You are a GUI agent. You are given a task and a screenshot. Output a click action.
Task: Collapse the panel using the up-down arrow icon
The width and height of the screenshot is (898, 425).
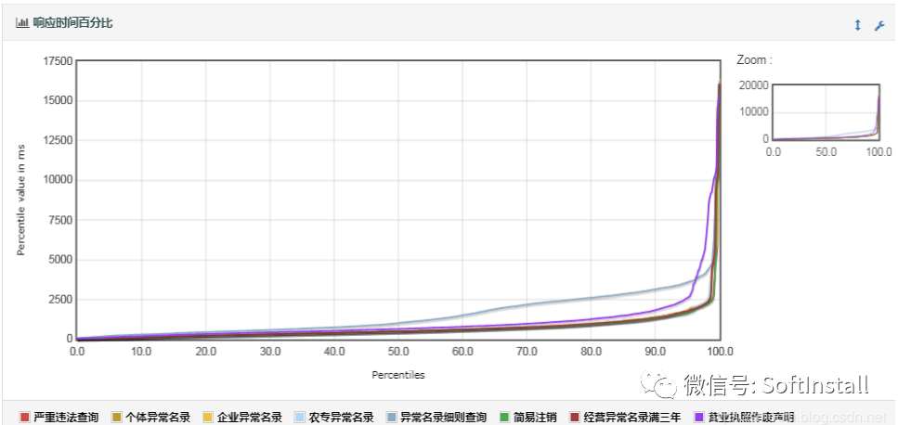coord(857,25)
